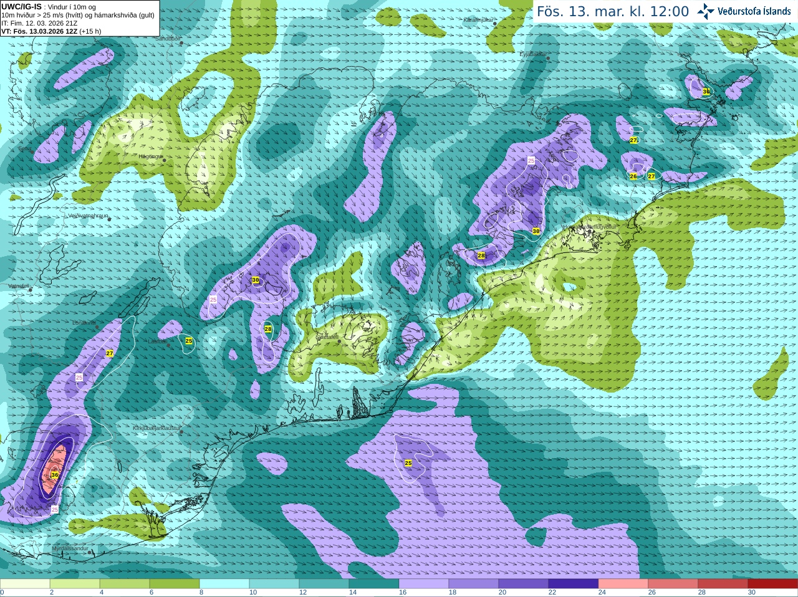Click the legend tick label 8
The width and height of the screenshot is (798, 597).
201,593
